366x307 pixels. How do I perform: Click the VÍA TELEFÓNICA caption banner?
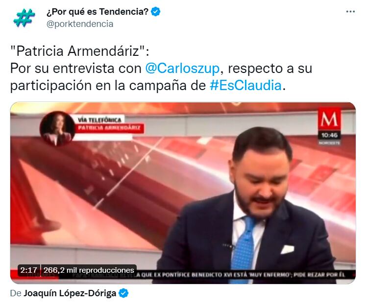pyautogui.click(x=99, y=120)
